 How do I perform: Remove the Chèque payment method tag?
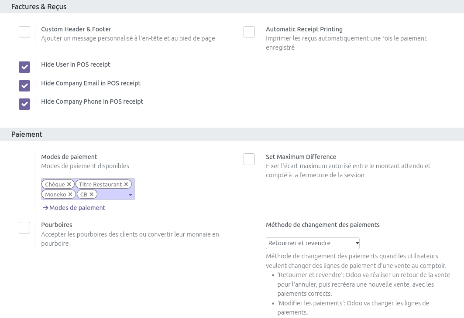pos(69,184)
